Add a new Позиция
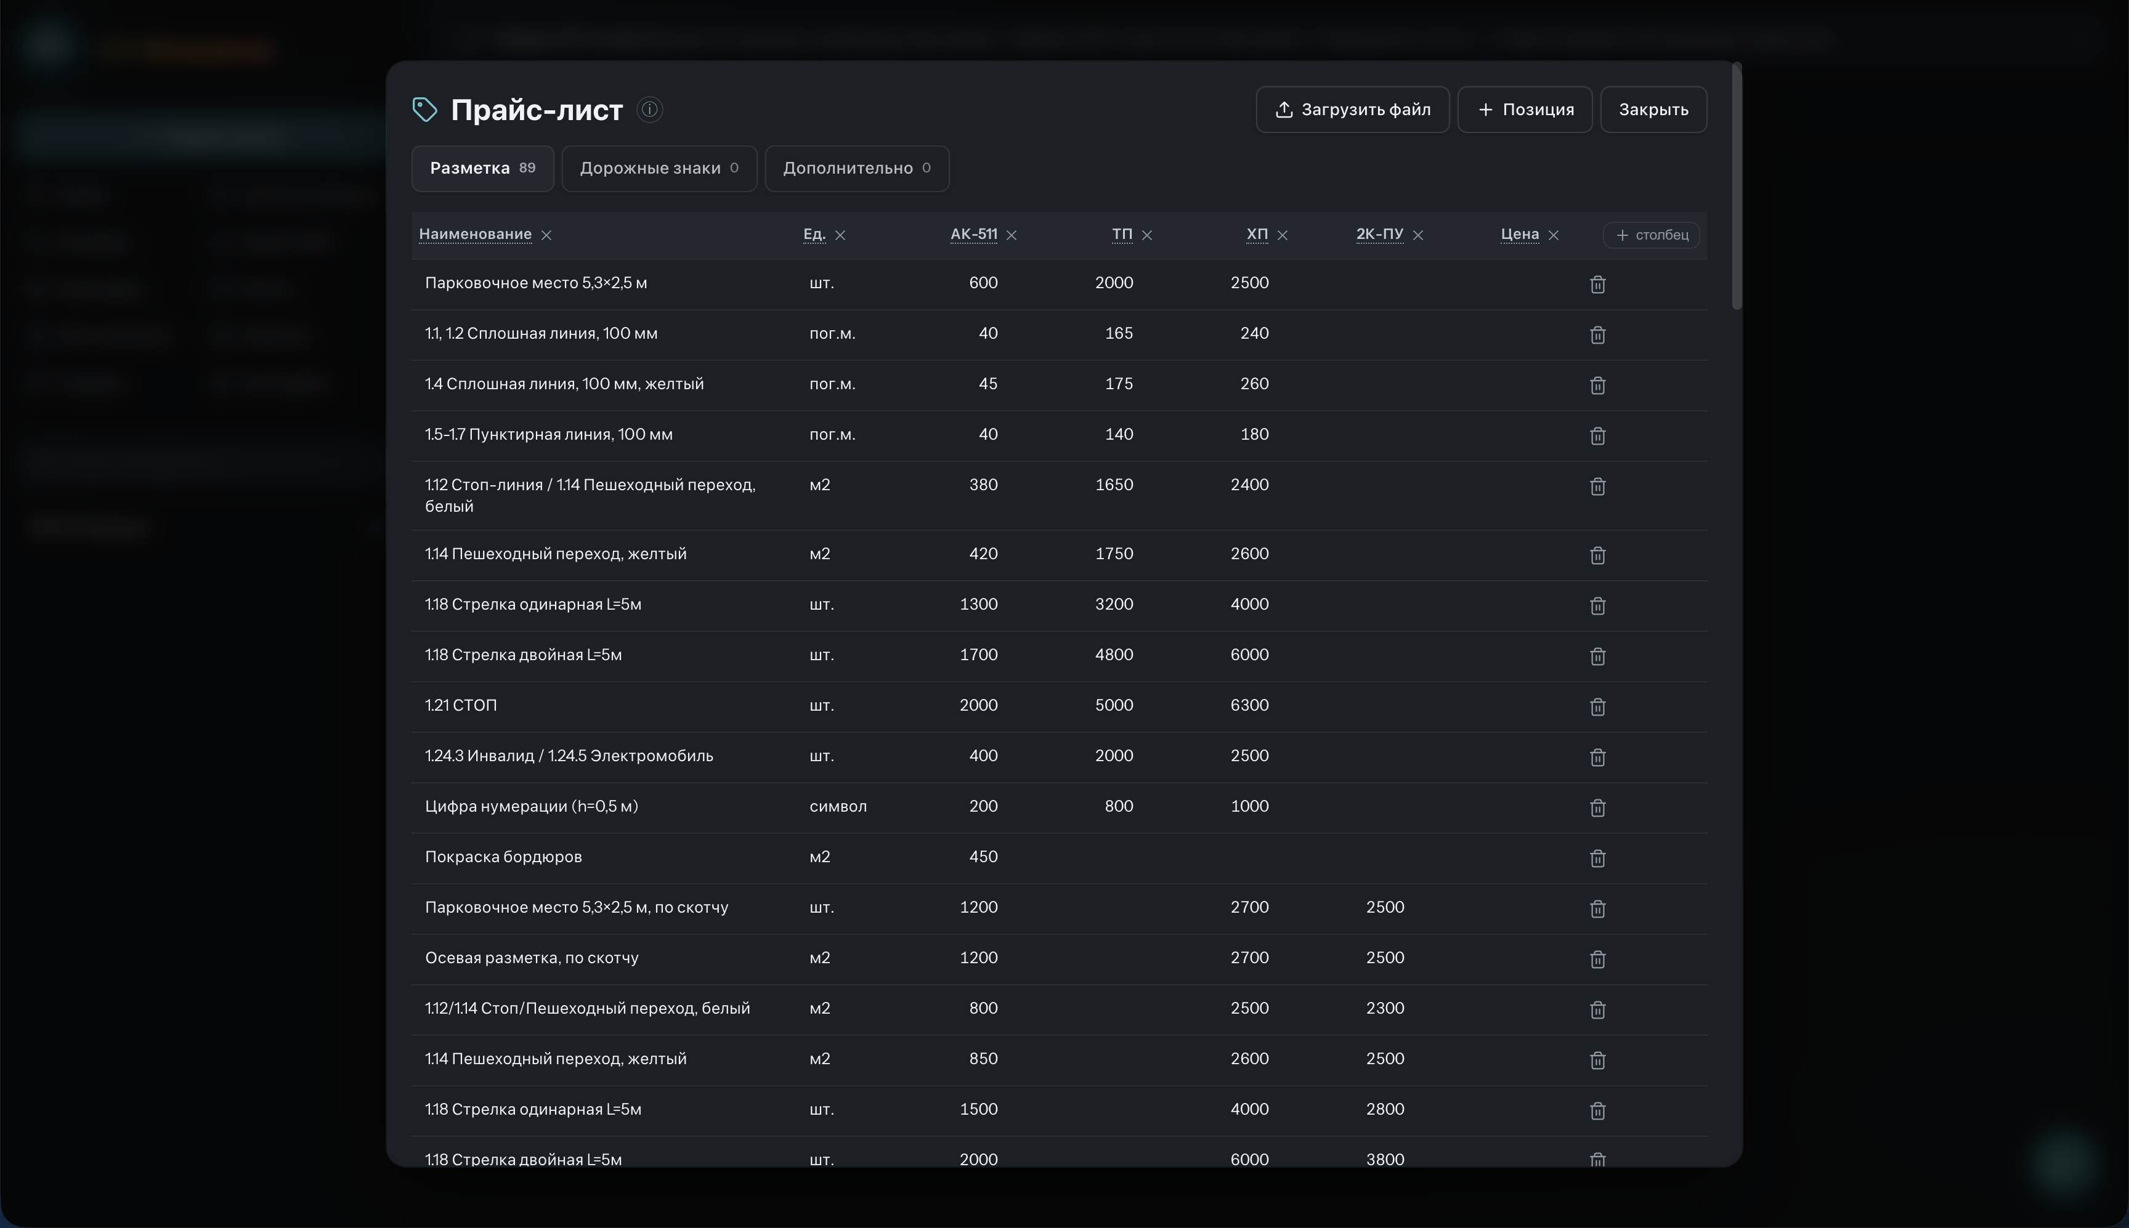This screenshot has width=2129, height=1228. 1525,110
